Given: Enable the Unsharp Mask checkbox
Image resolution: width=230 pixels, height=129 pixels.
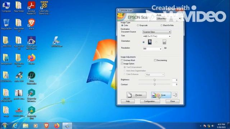Looking at the screenshot, I should 122,60.
